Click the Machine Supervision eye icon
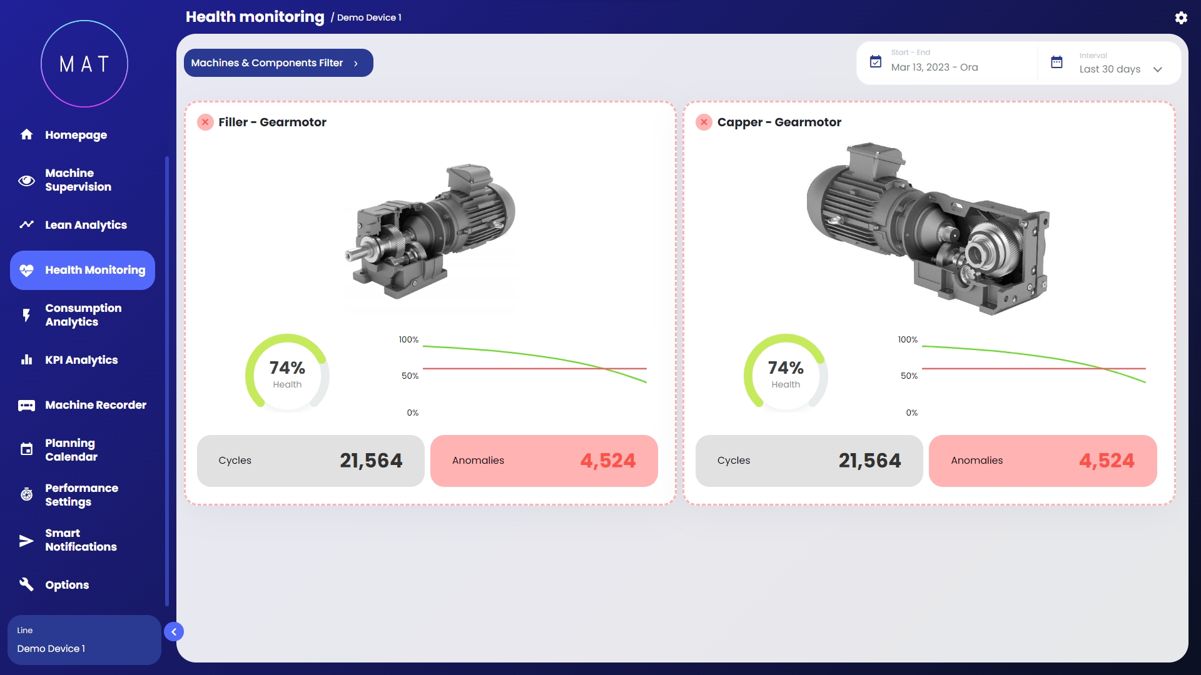The width and height of the screenshot is (1201, 675). tap(26, 181)
